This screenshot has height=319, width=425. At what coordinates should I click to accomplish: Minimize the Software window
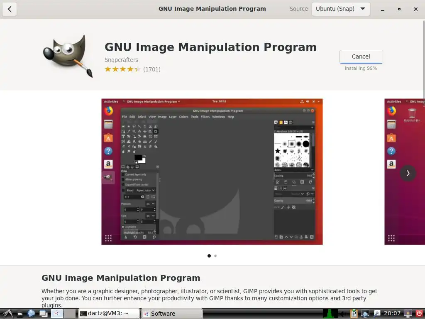click(382, 9)
